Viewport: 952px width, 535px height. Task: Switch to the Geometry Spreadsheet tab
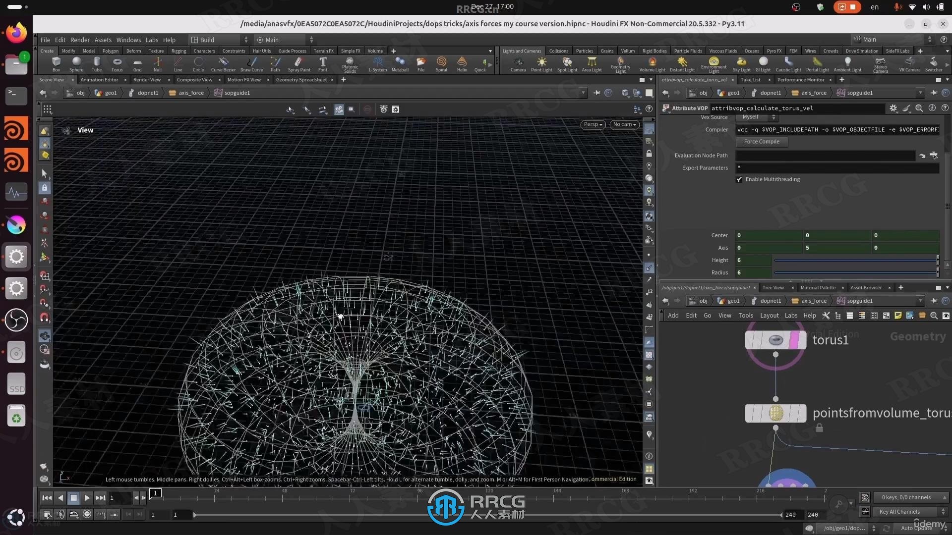pyautogui.click(x=301, y=80)
